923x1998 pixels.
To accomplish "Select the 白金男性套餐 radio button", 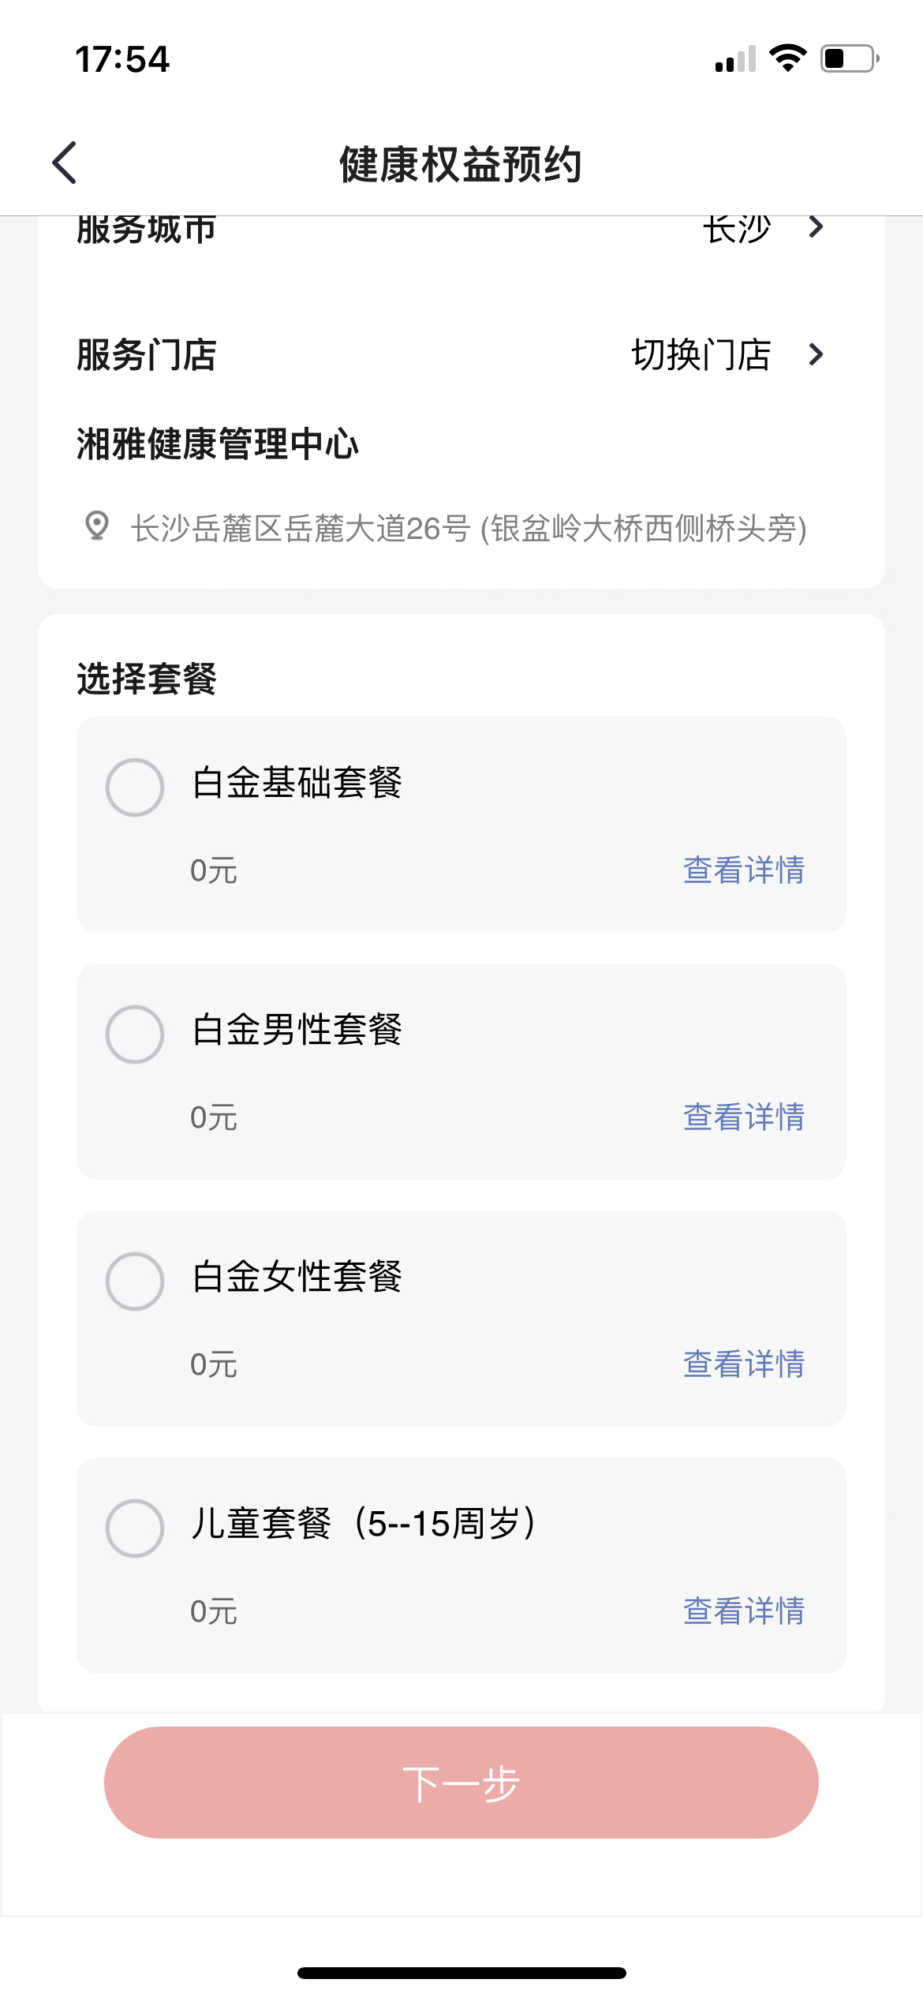I will pyautogui.click(x=135, y=1035).
